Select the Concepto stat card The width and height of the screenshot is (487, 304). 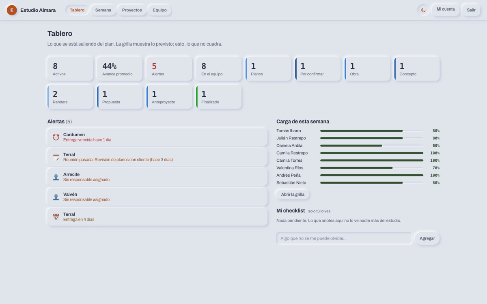417,69
